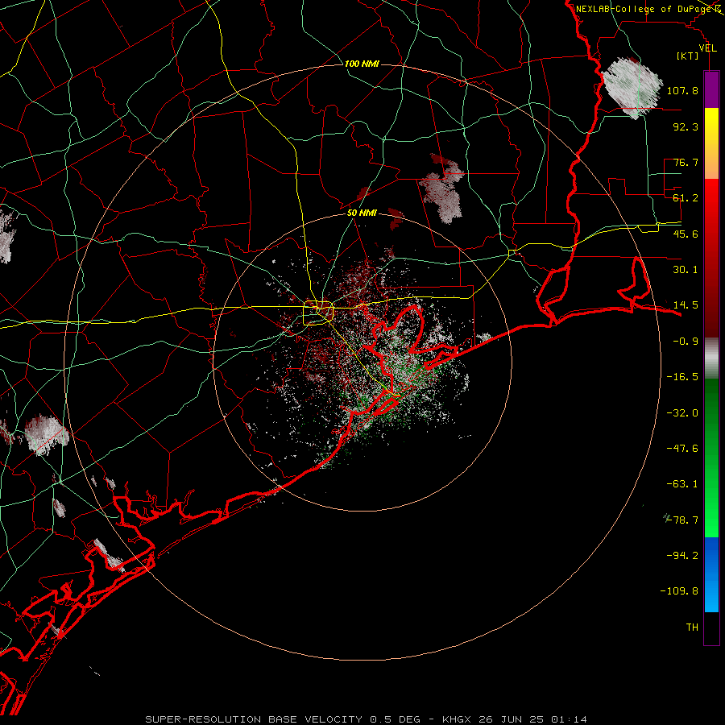The image size is (725, 725).
Task: Pick the blue segment of the color bar
Action: [711, 574]
